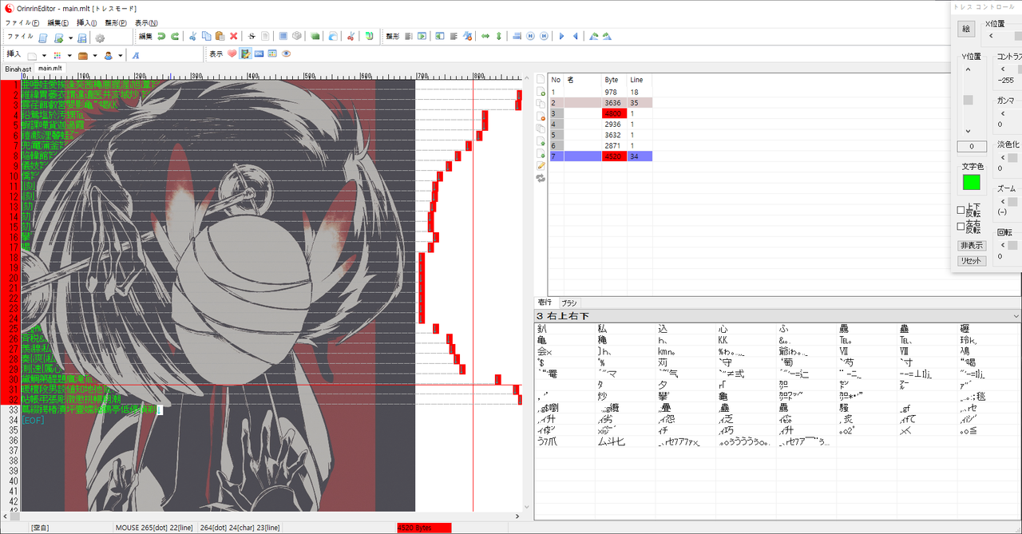The height and width of the screenshot is (534, 1022).
Task: Click the save floppy icon
Action: [x=82, y=38]
